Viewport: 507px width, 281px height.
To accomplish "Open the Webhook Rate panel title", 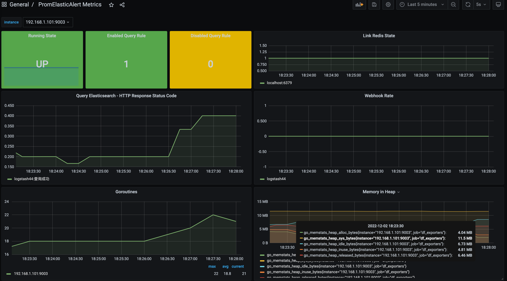I will [379, 96].
